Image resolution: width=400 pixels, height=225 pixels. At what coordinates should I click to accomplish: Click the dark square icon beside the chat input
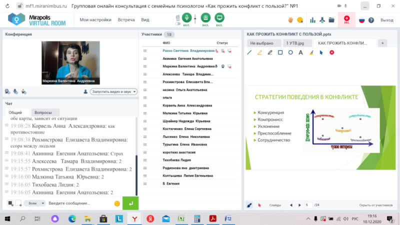pyautogui.click(x=10, y=203)
